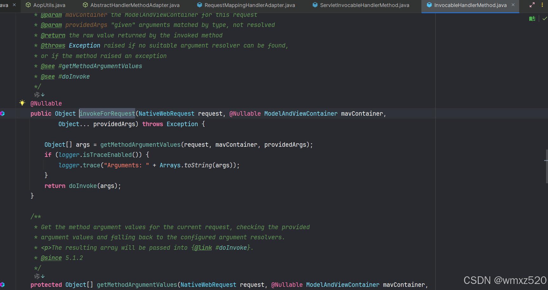Click 'Exception' in the @throws Javadoc line

coord(84,46)
